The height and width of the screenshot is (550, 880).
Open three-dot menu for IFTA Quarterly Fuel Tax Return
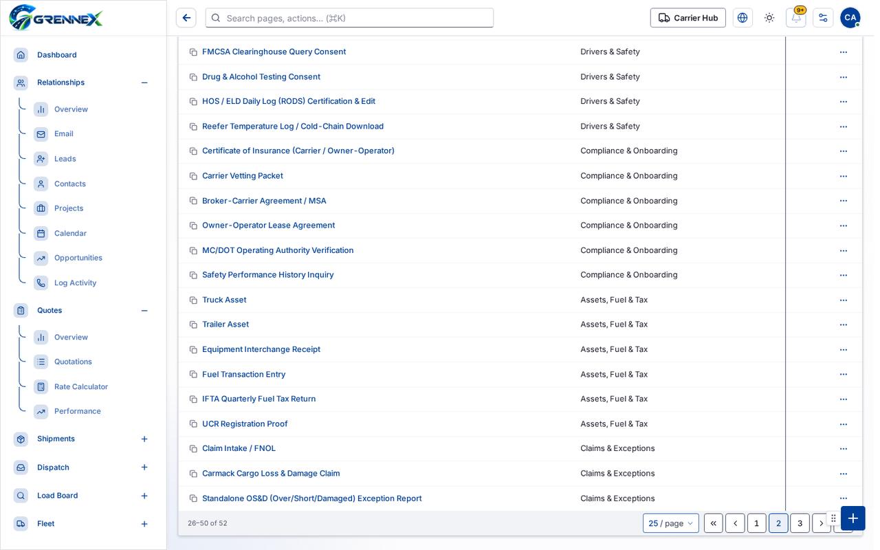click(844, 399)
